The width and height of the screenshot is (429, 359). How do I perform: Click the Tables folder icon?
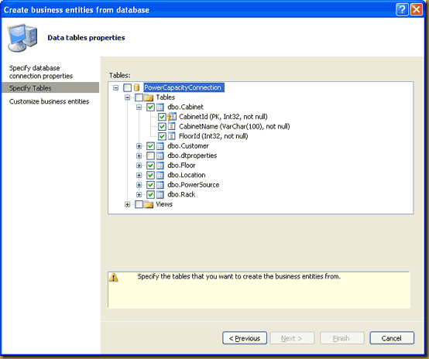click(x=149, y=97)
